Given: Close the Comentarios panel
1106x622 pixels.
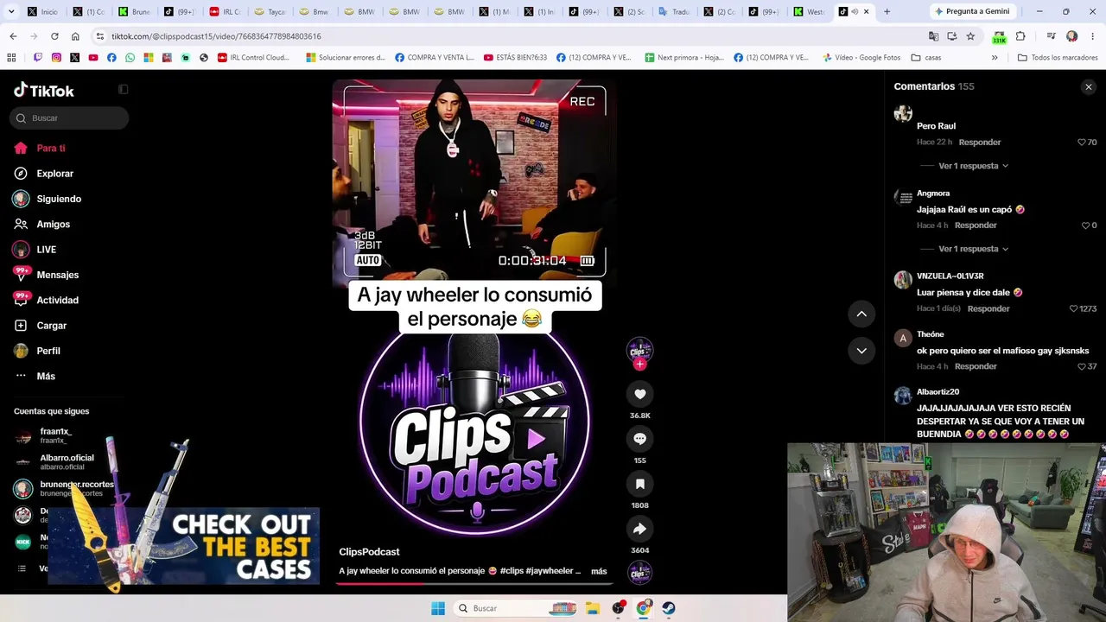Looking at the screenshot, I should coord(1089,86).
